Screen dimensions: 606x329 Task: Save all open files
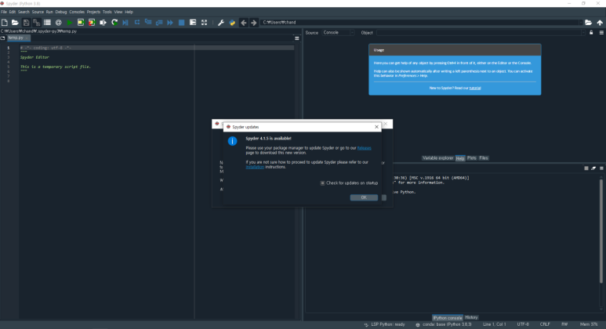tap(36, 23)
